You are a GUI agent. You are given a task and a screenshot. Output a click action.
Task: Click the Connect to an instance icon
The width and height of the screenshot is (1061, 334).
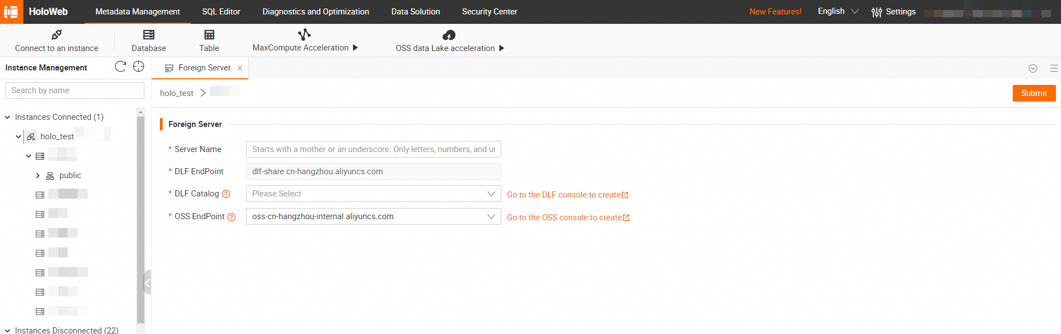click(57, 35)
